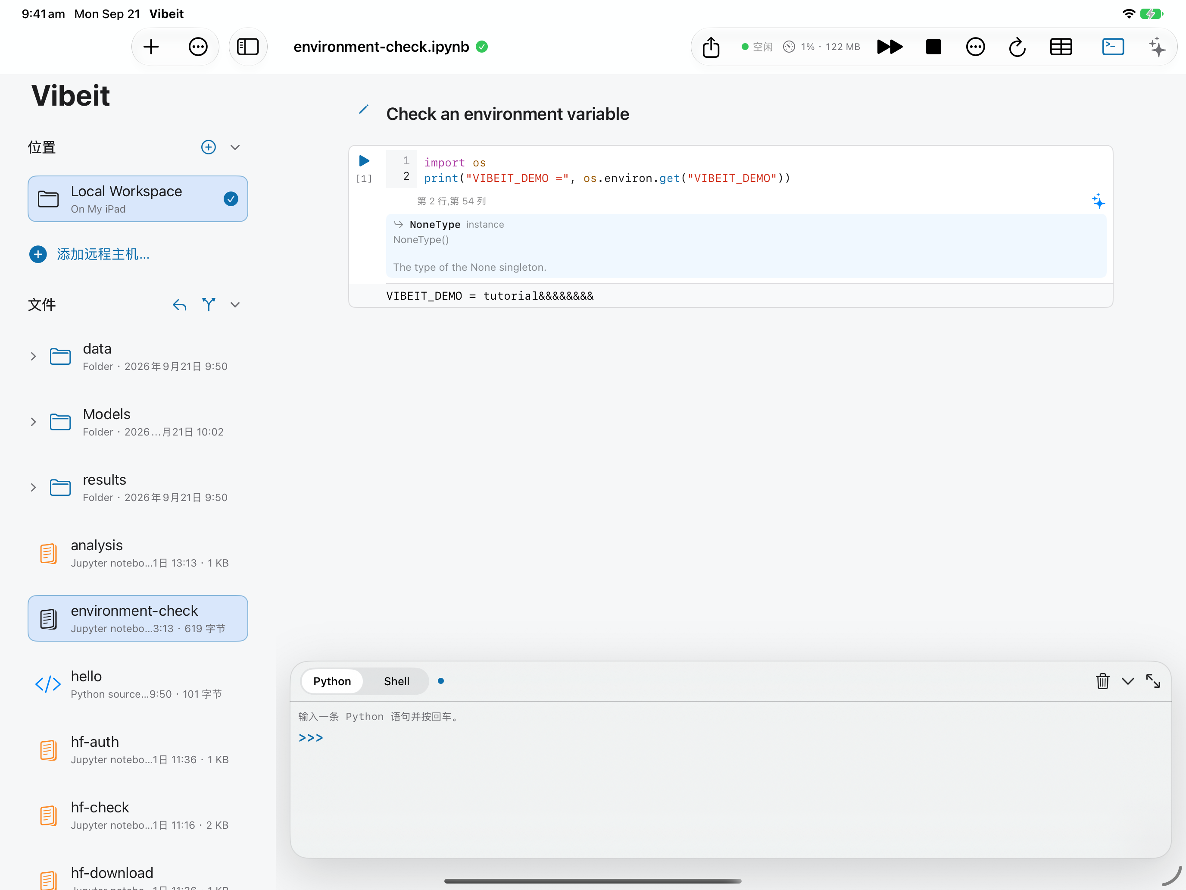Open the notebook options ellipsis next to the stop button

click(975, 47)
